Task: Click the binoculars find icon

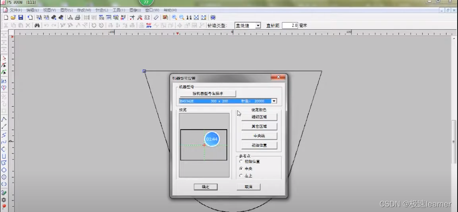Action: (37, 26)
